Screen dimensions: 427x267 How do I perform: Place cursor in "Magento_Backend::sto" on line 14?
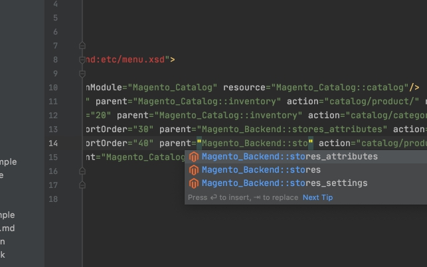(x=255, y=143)
